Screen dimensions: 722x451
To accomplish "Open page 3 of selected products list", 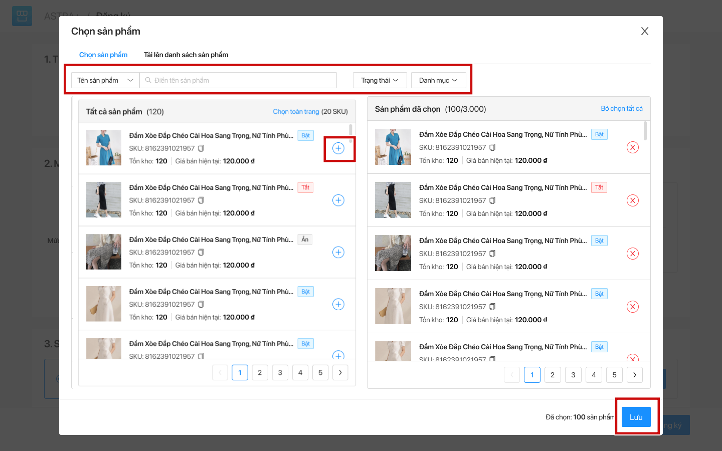I will point(573,375).
